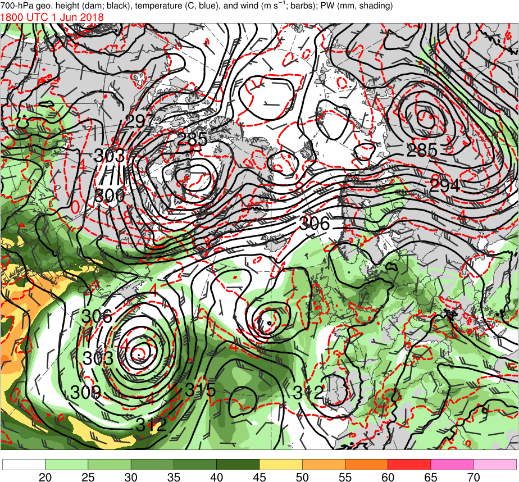Click the 30–35 mm green colorbar segment

(x=152, y=465)
